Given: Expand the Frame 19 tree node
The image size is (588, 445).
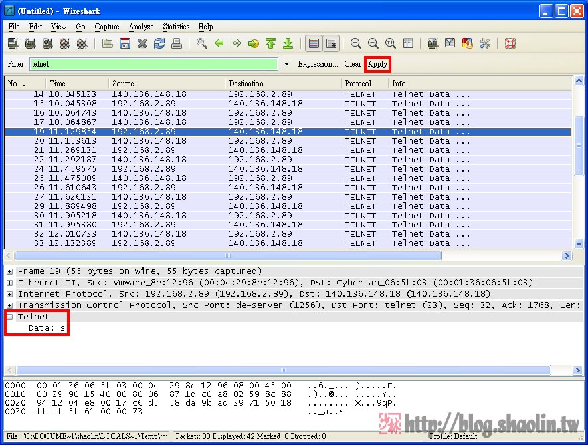Looking at the screenshot, I should 10,271.
